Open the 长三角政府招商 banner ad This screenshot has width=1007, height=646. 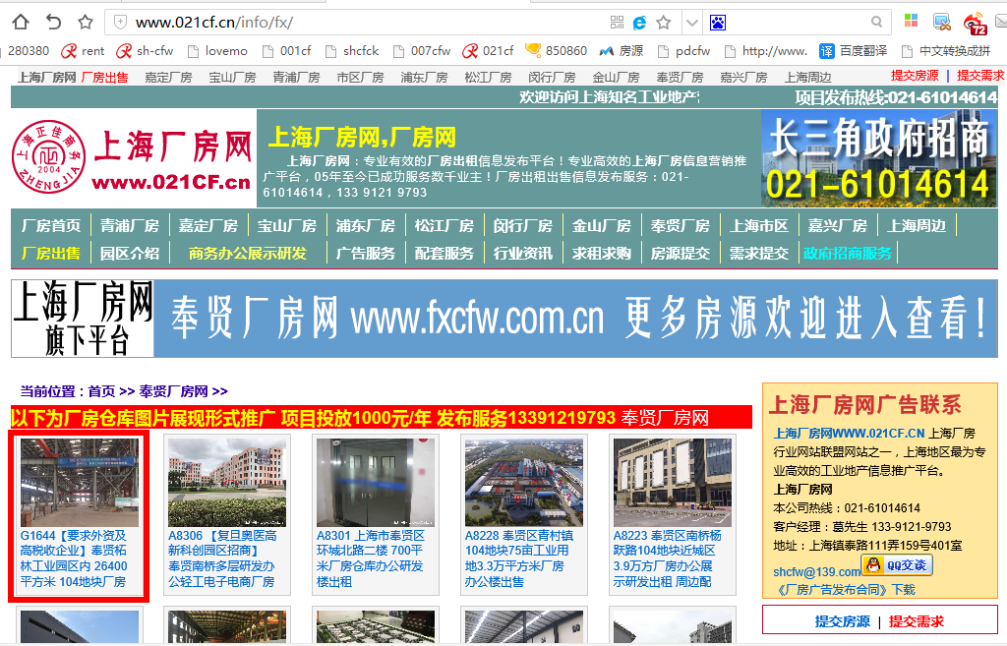(x=879, y=158)
